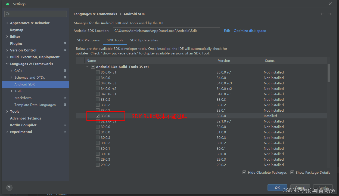Uncheck the 33.0.0 build-tools checkbox
Viewport: 339px width, 196px height.
(x=98, y=116)
